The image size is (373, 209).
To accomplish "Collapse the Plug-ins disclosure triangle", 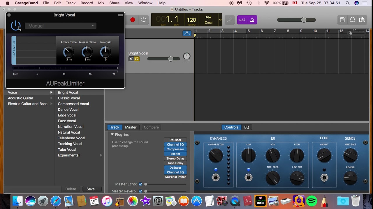I will (112, 135).
